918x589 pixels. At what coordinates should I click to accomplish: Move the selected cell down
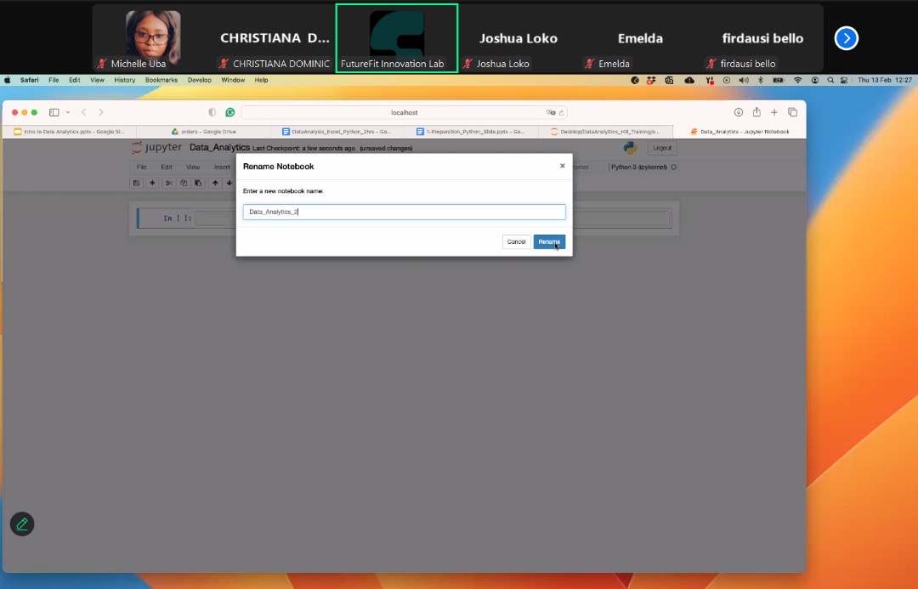pos(229,184)
